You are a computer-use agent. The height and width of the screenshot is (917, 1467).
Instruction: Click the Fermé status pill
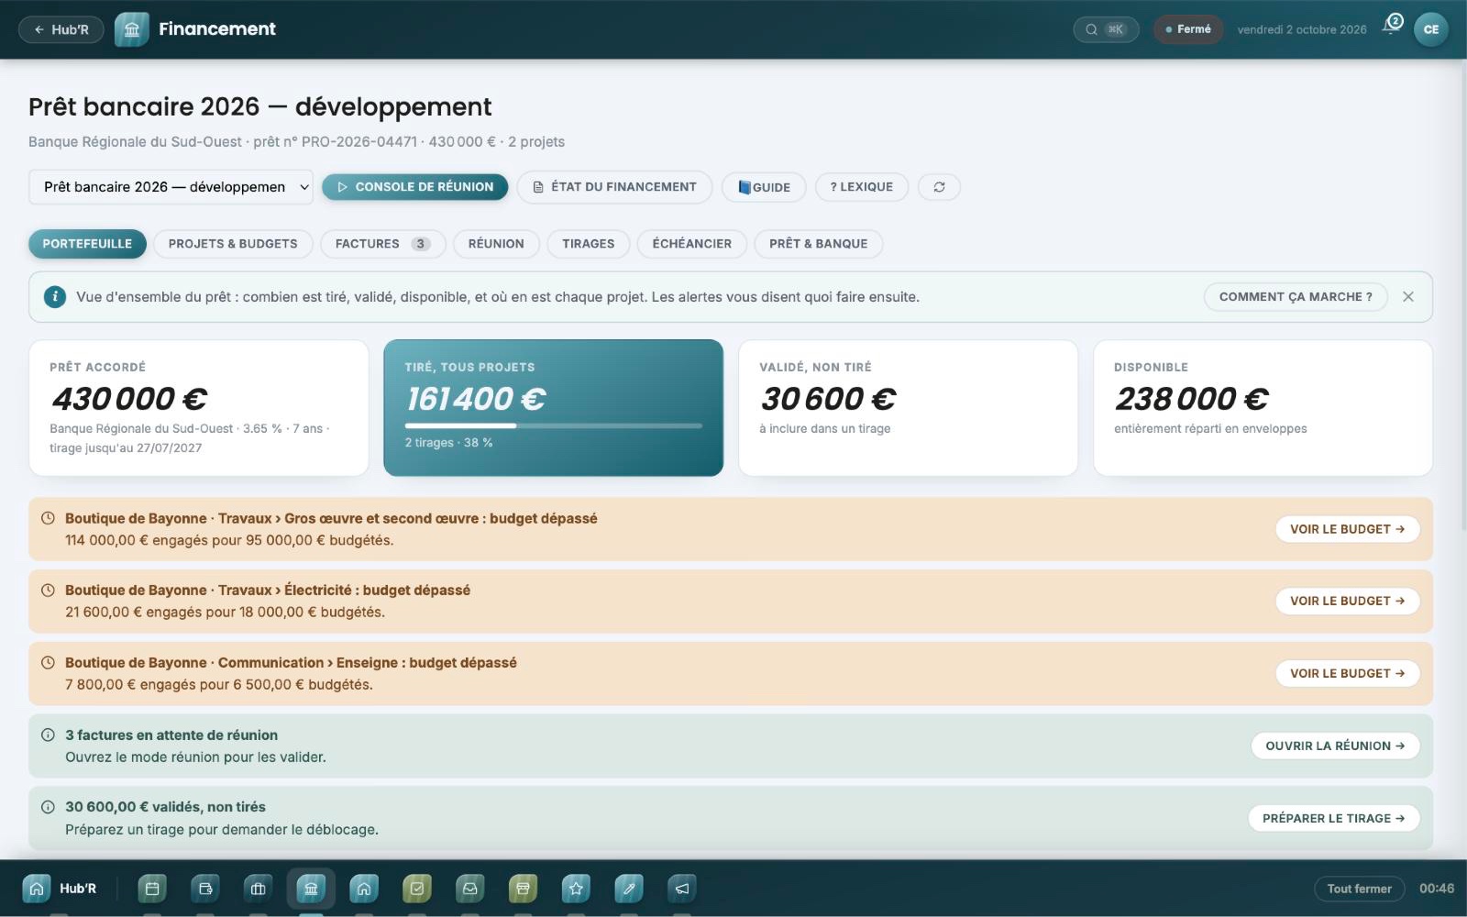click(1188, 29)
